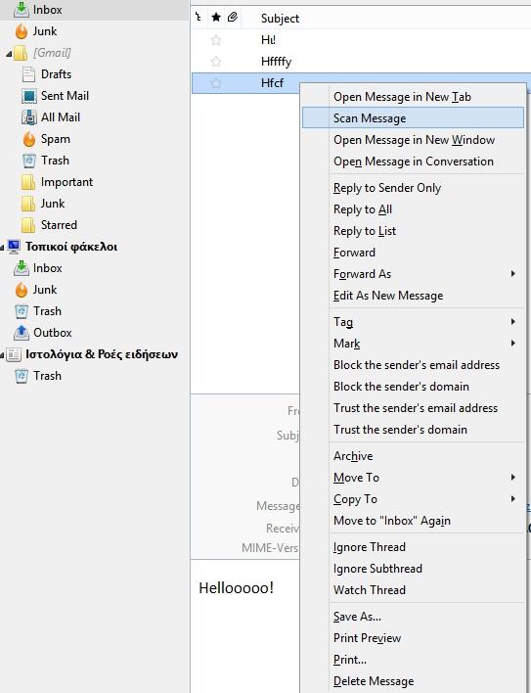The height and width of the screenshot is (693, 531).
Task: Expand the Forward As submenu arrow
Action: [x=512, y=274]
